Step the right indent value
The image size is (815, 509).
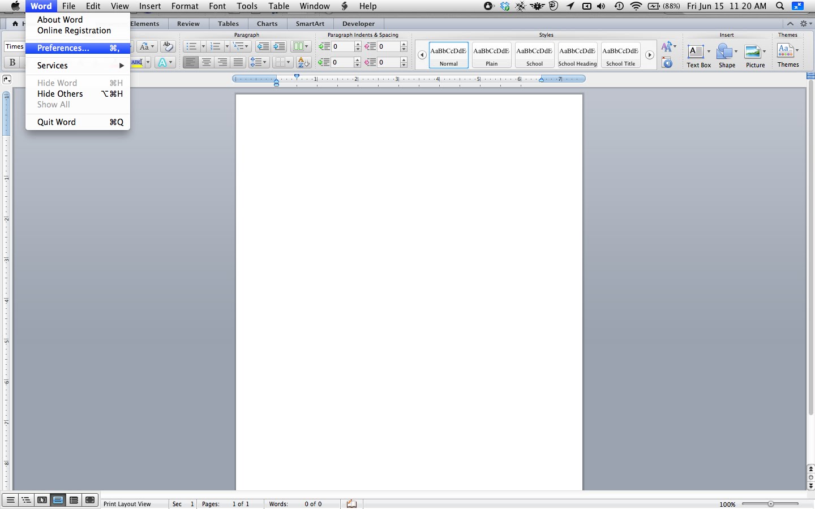358,62
